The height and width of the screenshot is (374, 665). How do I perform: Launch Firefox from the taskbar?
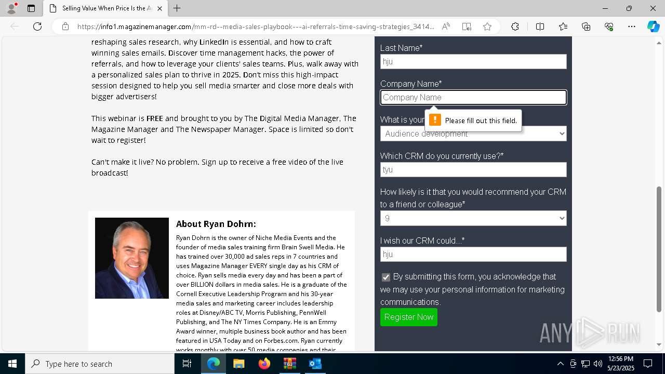(264, 364)
